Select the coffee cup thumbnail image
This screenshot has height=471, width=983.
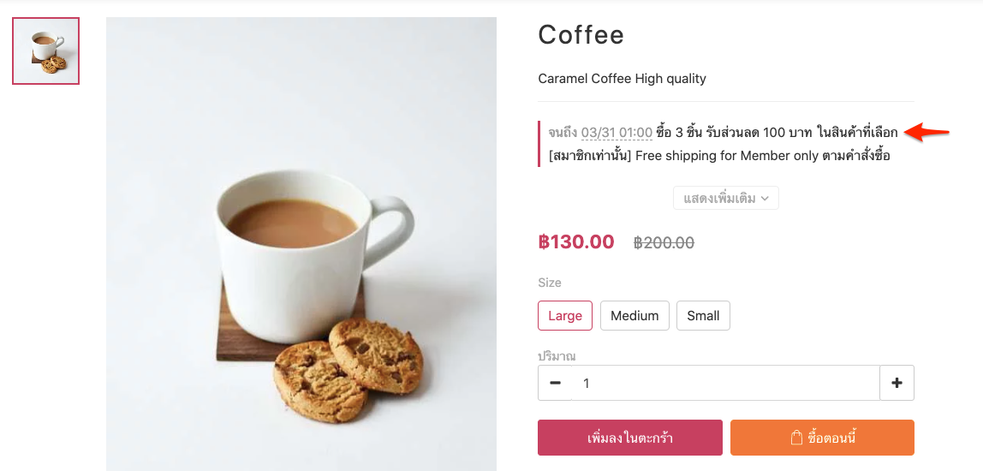pos(45,51)
